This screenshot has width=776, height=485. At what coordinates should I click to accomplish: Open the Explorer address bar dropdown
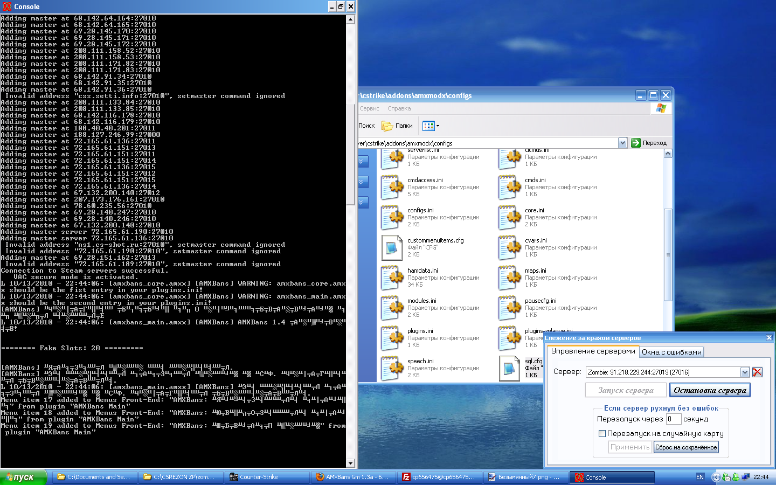tap(622, 143)
